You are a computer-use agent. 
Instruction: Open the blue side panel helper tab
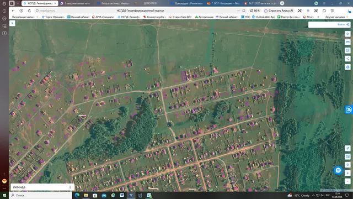pos(349,109)
